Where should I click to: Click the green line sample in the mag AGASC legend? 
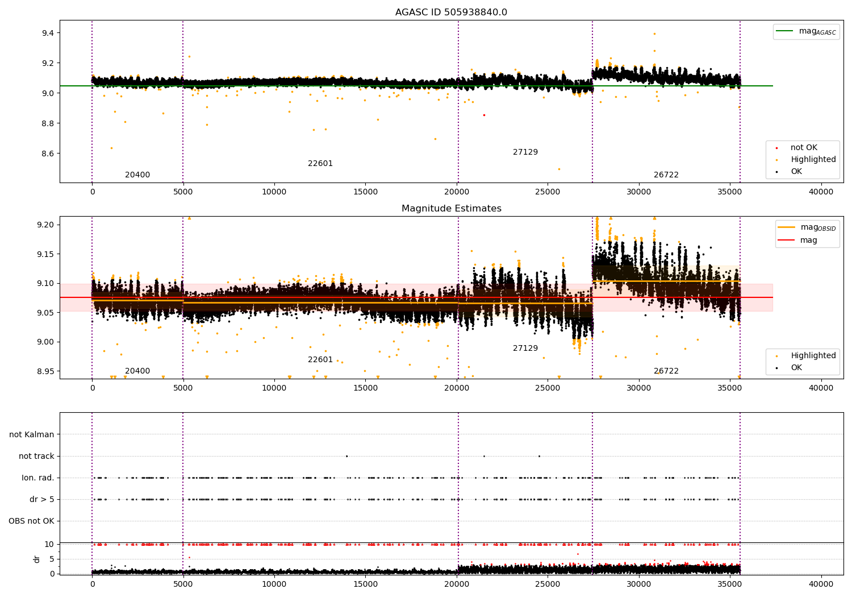point(785,31)
